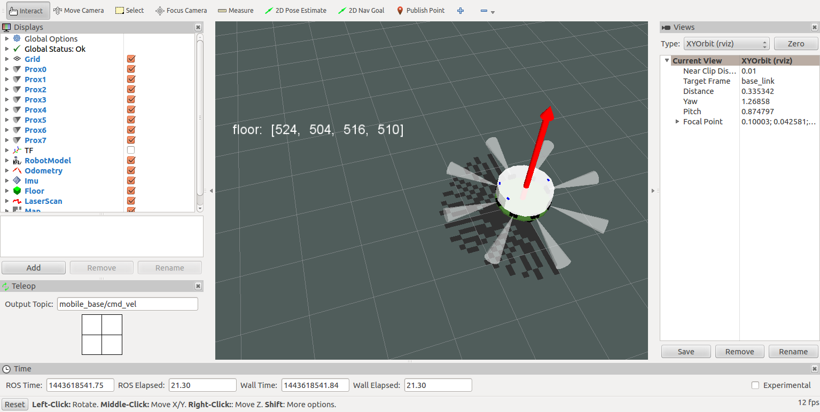Select the RobotModel display item

click(x=48, y=161)
